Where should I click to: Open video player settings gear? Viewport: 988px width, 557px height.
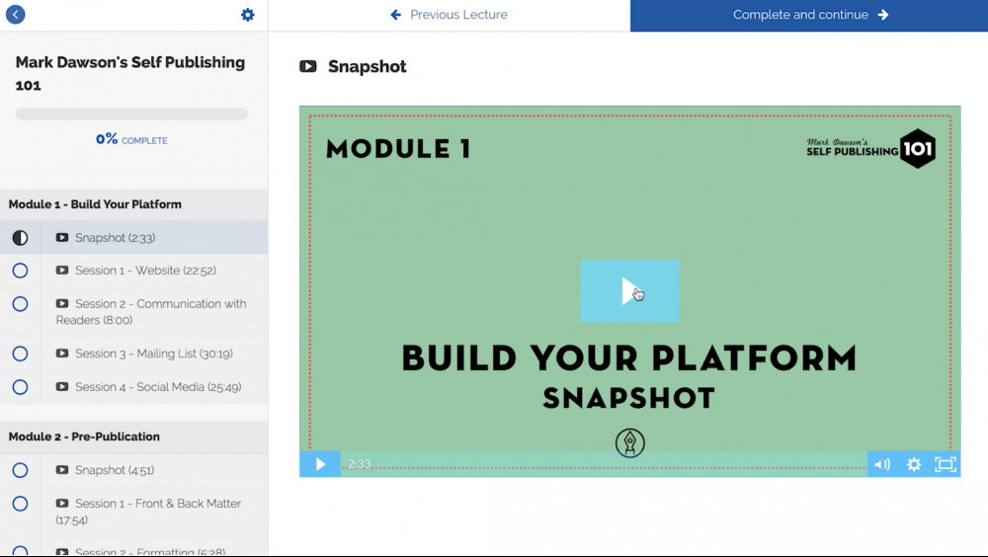[914, 464]
